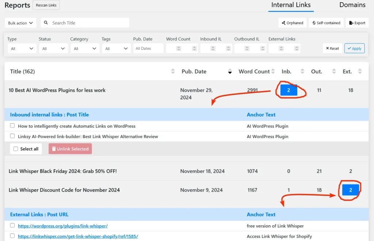Check the wordpress.org link-whisper URL checkbox
Image resolution: width=374 pixels, height=241 pixels.
pyautogui.click(x=12, y=226)
